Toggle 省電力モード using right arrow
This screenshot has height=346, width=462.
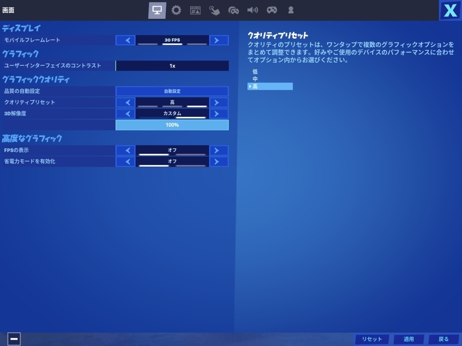219,161
